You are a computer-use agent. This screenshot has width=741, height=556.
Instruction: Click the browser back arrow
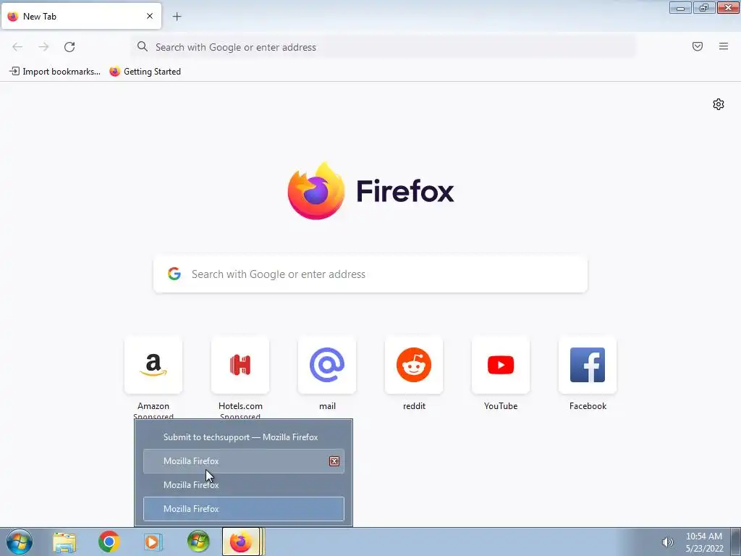coord(17,47)
